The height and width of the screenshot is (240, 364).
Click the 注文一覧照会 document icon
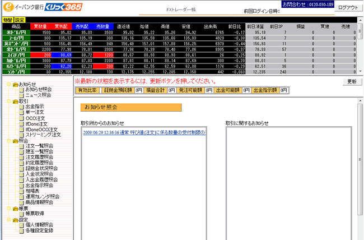click(22, 146)
